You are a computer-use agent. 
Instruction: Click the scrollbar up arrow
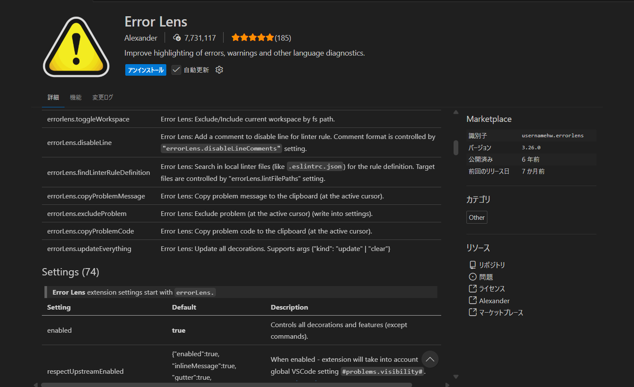coord(456,112)
